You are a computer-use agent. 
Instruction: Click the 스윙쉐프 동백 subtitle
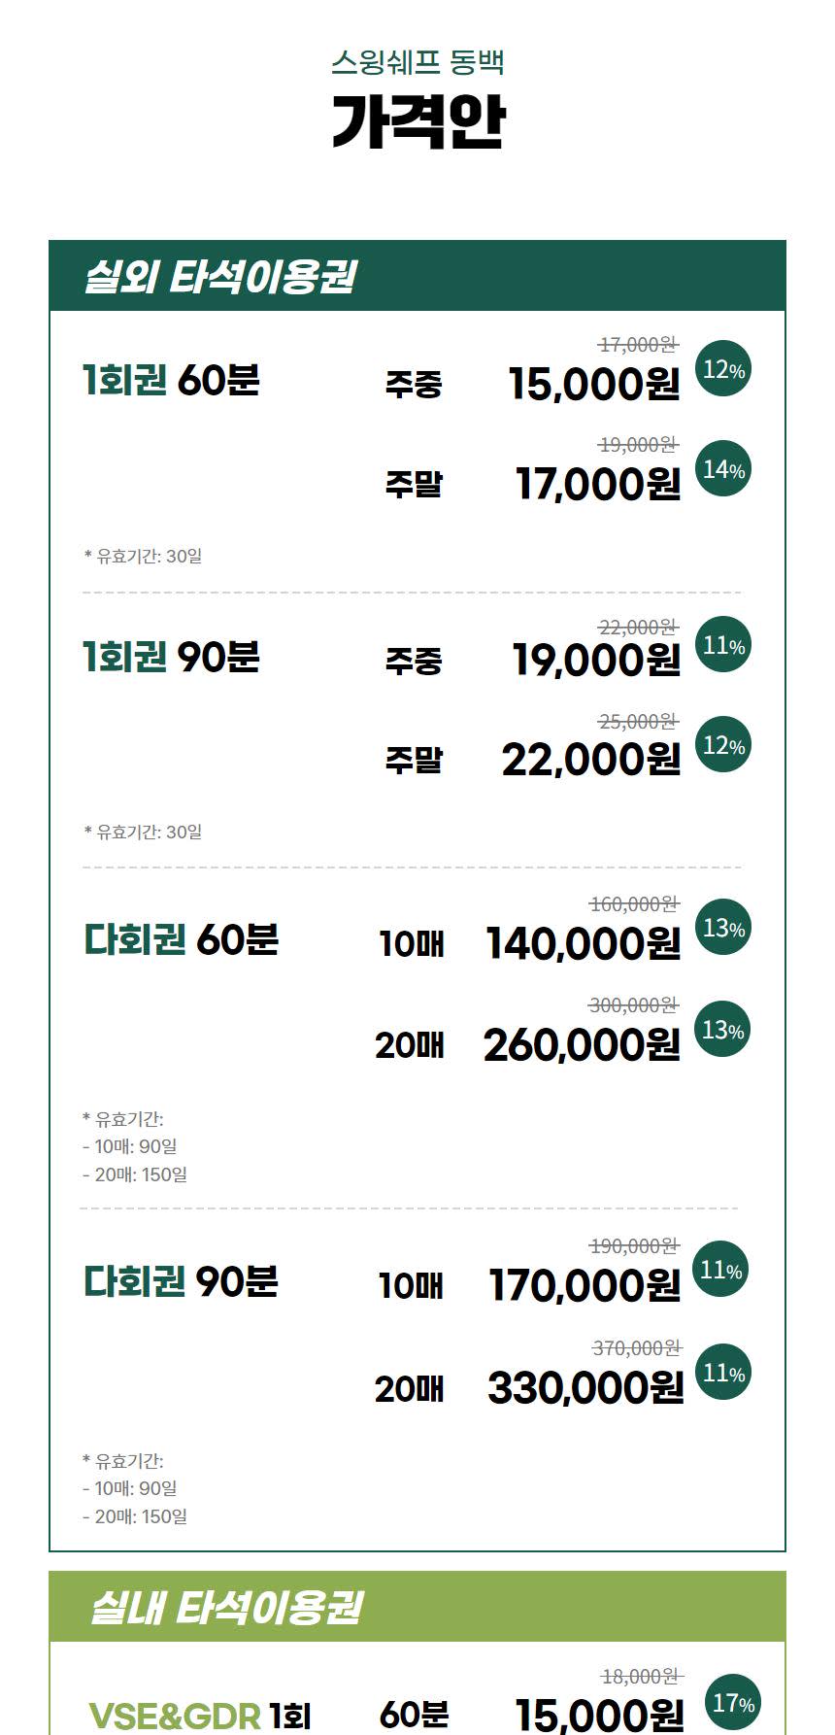tap(417, 63)
